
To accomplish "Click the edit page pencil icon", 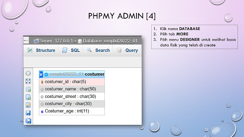I will click(x=28, y=105).
